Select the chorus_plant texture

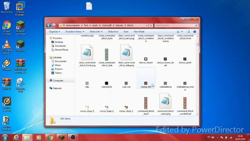click(185, 61)
